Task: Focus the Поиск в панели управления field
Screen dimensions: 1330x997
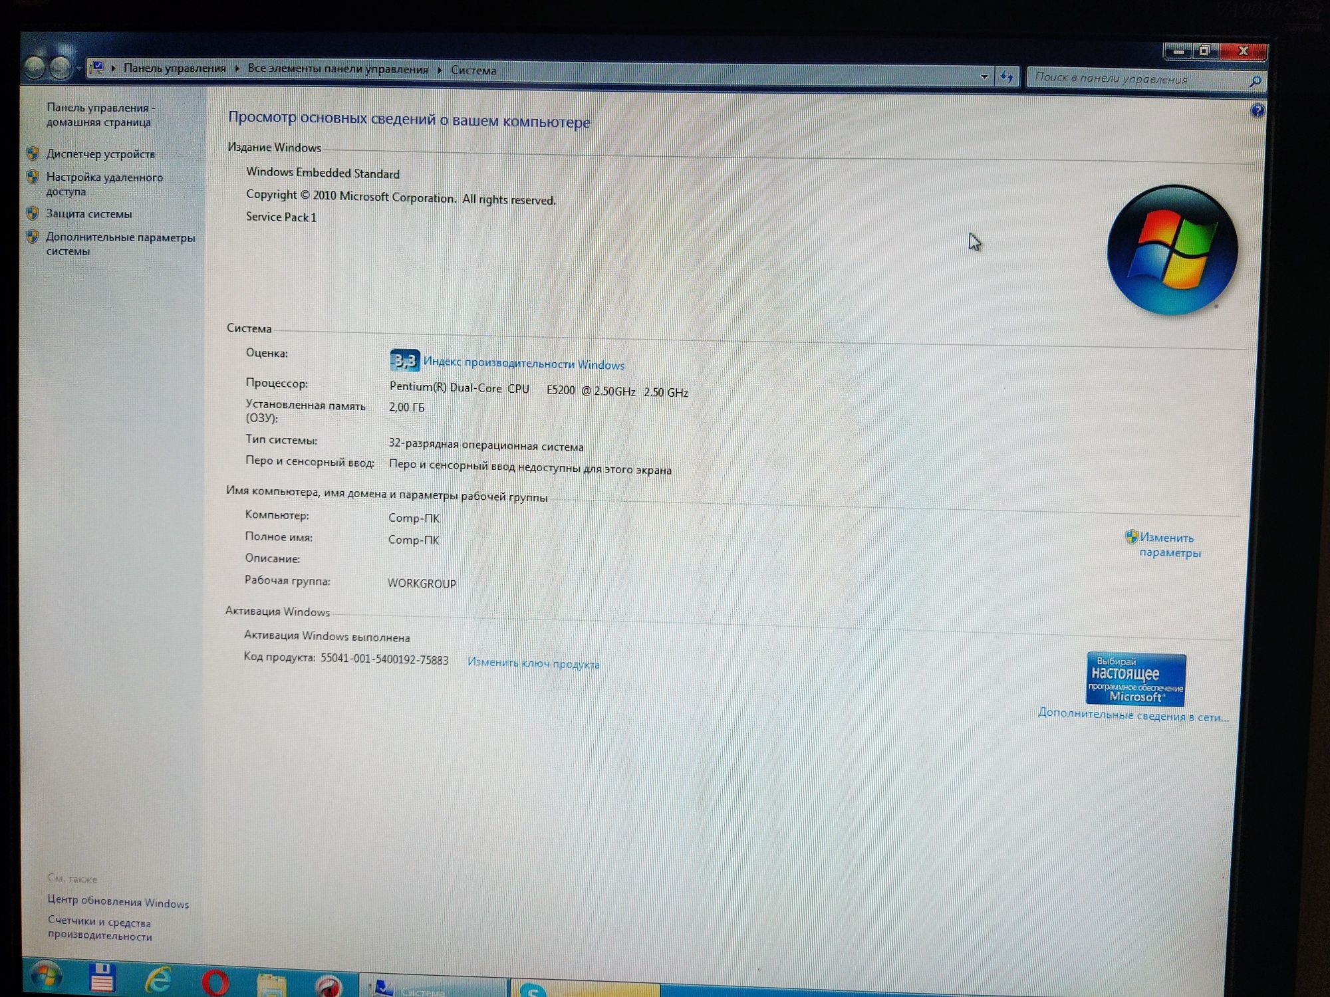Action: pyautogui.click(x=1146, y=79)
